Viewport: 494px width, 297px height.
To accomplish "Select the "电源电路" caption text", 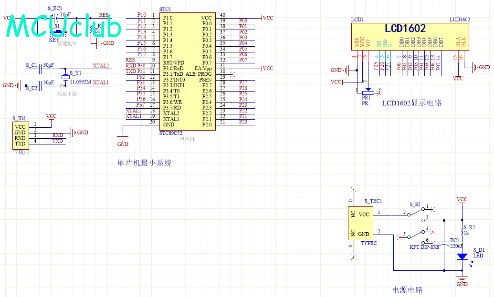I will pyautogui.click(x=407, y=290).
